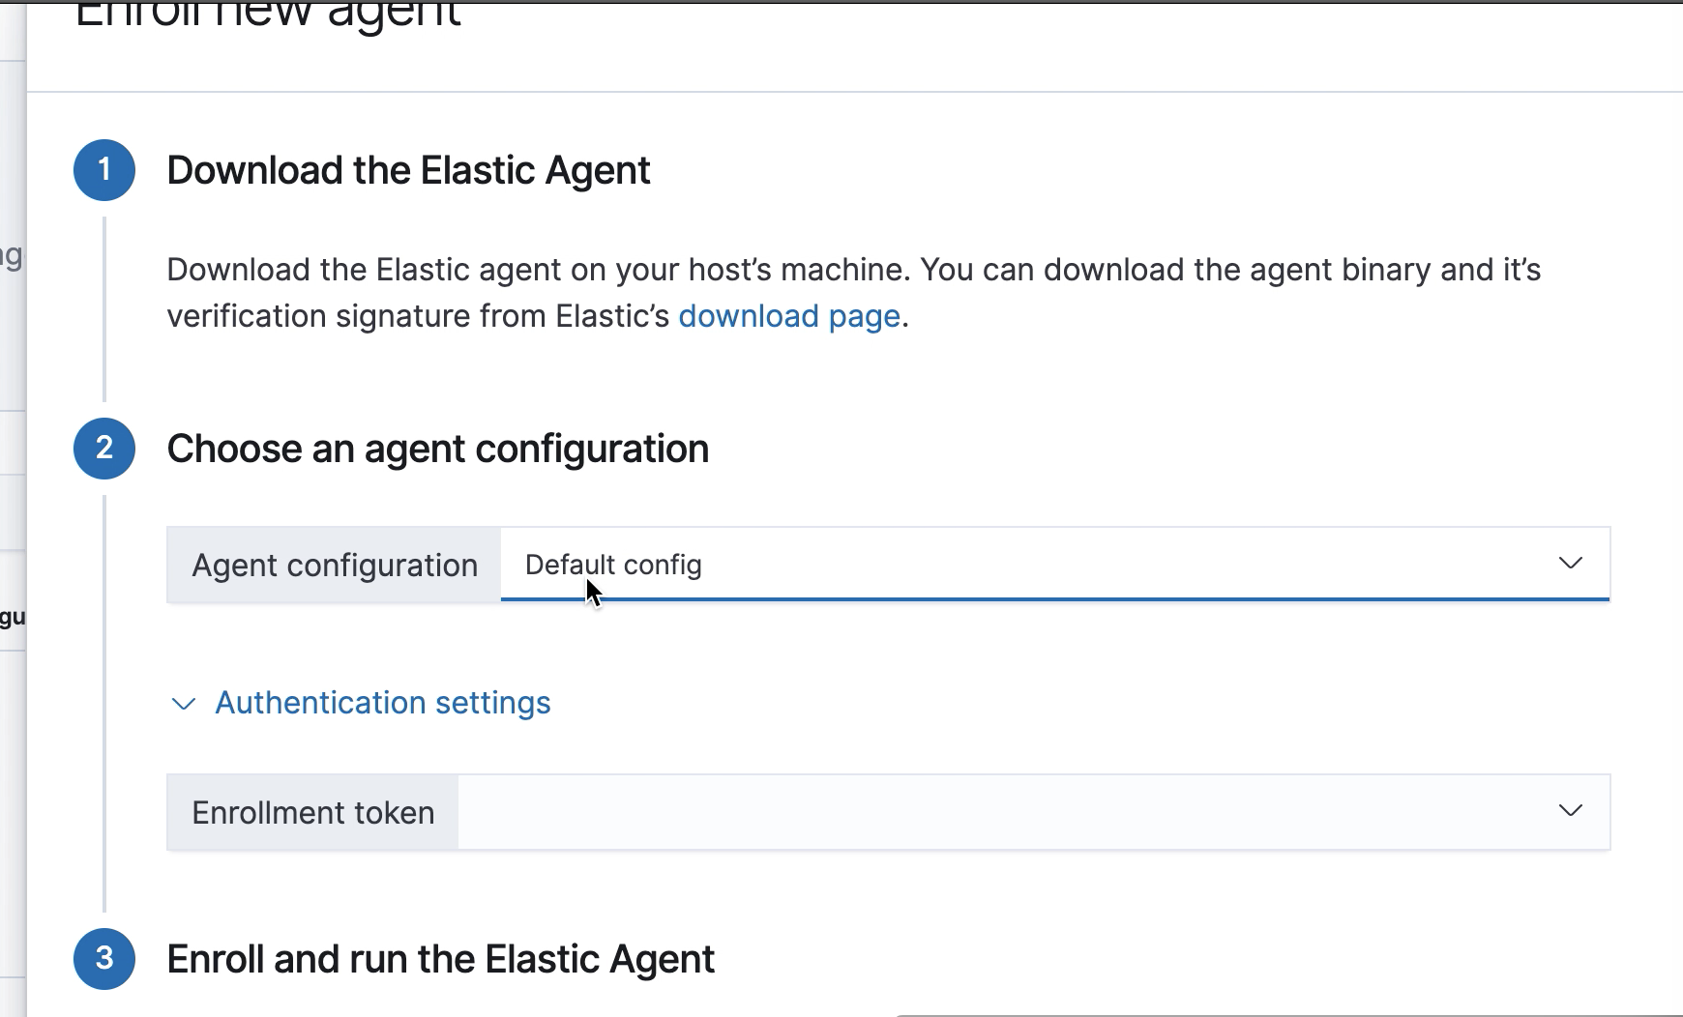The height and width of the screenshot is (1017, 1683).
Task: Click the Enrollment token field label
Action: pyautogui.click(x=312, y=813)
